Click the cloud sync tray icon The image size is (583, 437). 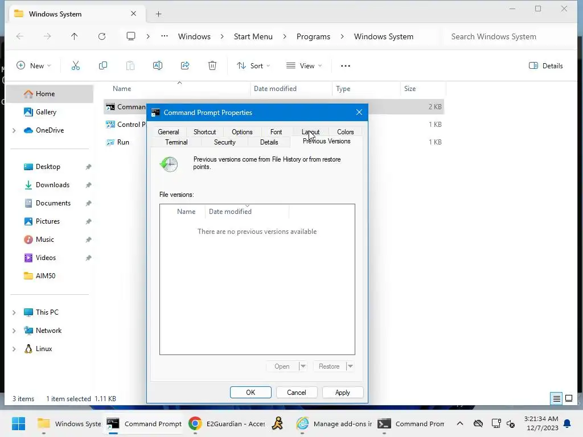[x=478, y=423]
